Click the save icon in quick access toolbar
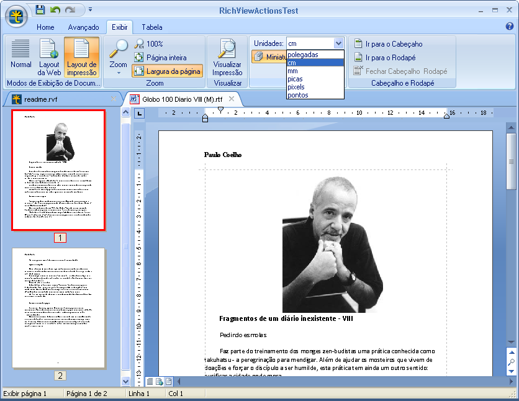 click(x=40, y=9)
